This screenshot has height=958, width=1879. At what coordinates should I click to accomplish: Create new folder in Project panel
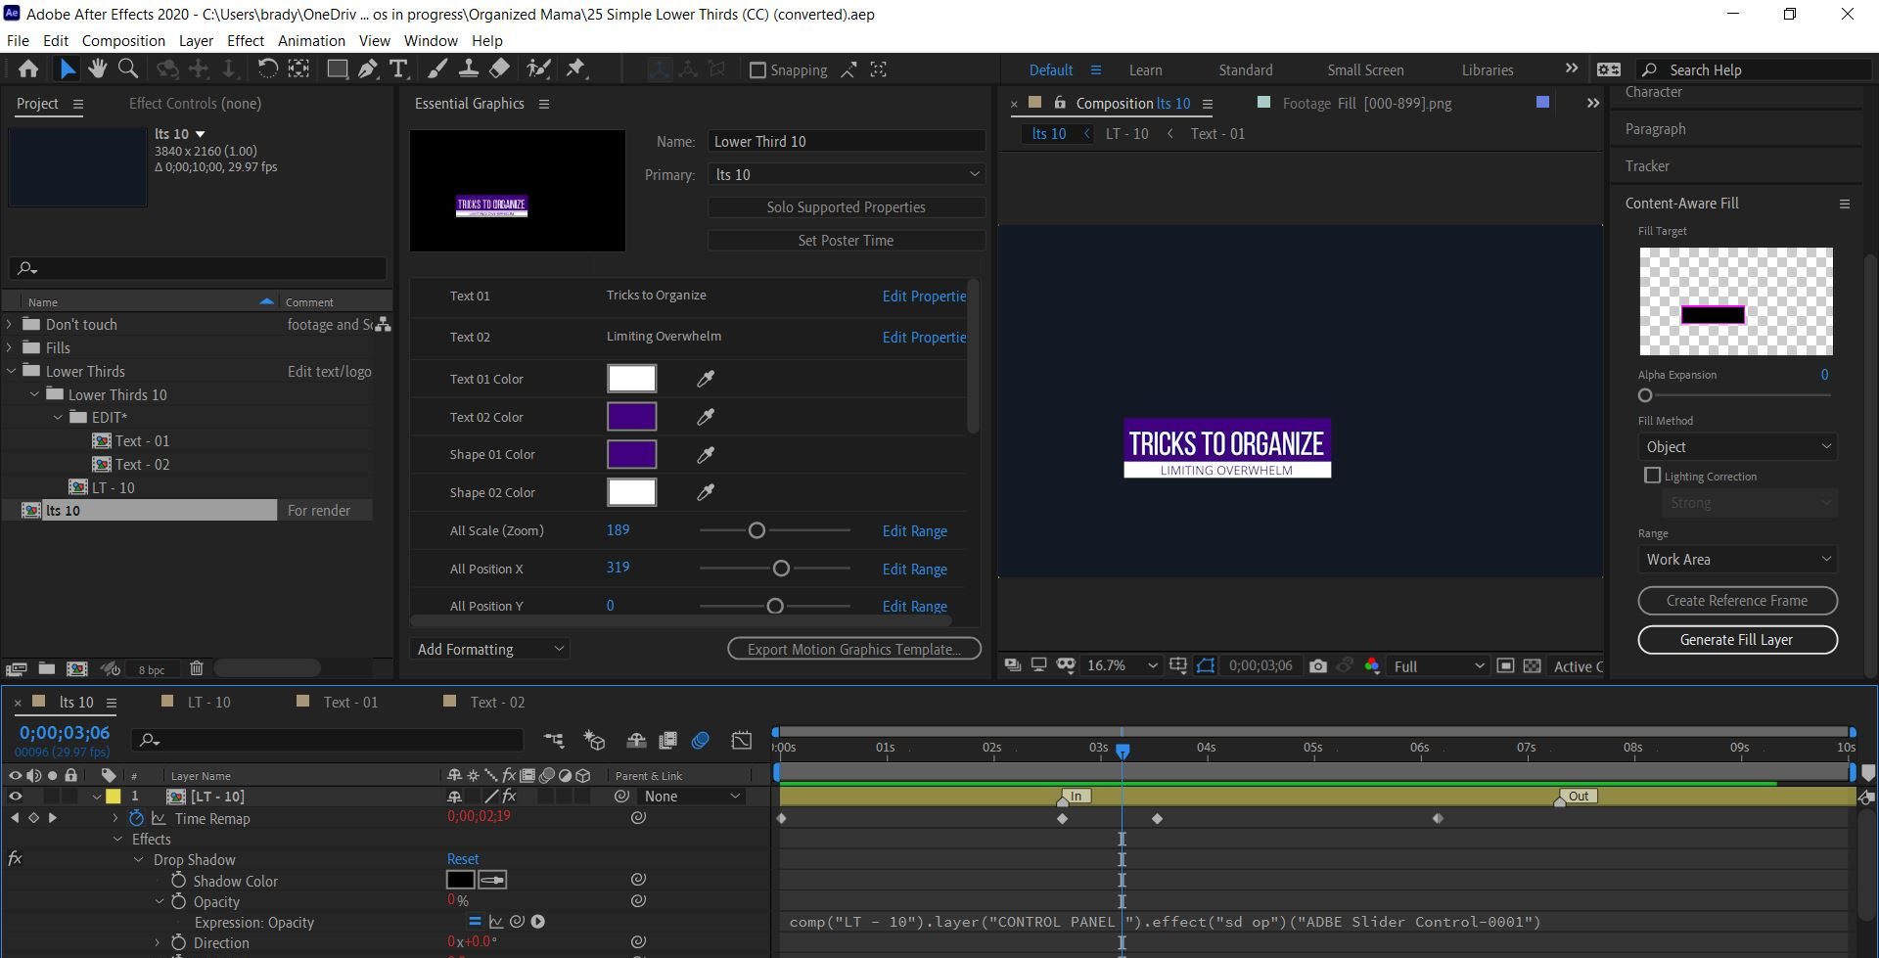tap(46, 668)
